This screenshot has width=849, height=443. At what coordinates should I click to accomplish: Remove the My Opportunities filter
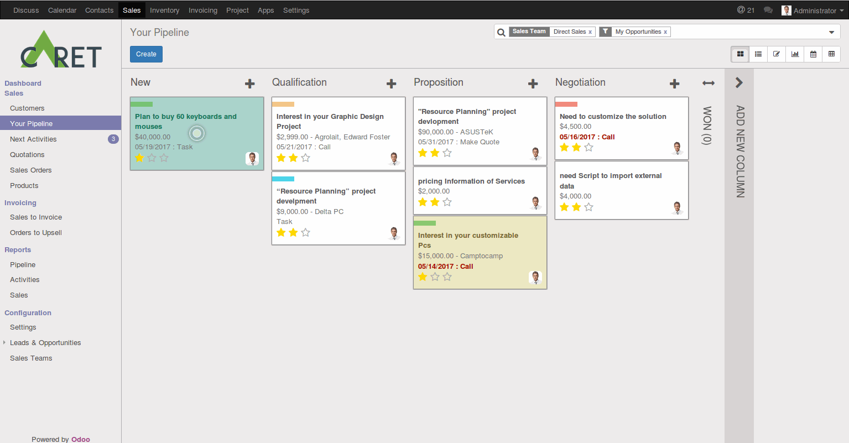665,32
